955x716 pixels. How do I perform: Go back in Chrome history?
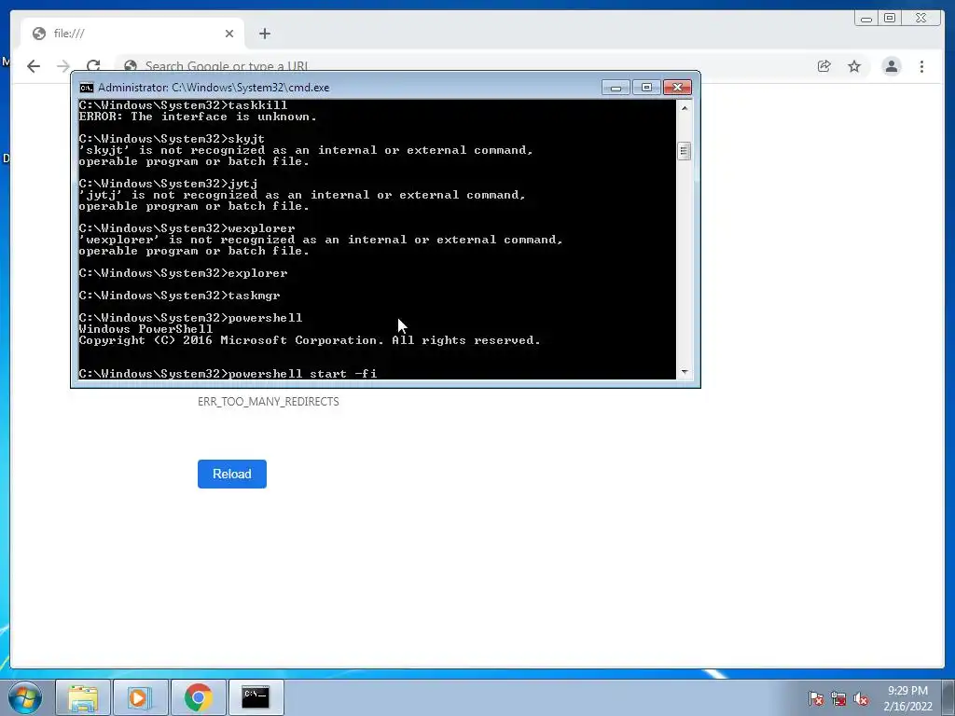[34, 66]
